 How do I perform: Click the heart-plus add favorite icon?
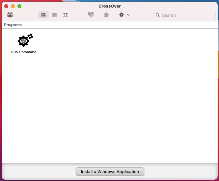click(91, 15)
